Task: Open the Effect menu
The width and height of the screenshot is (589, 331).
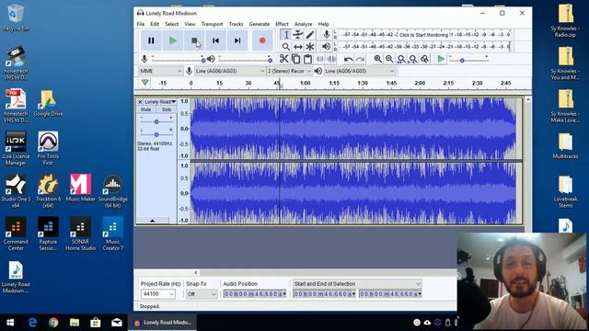Action: coord(282,24)
